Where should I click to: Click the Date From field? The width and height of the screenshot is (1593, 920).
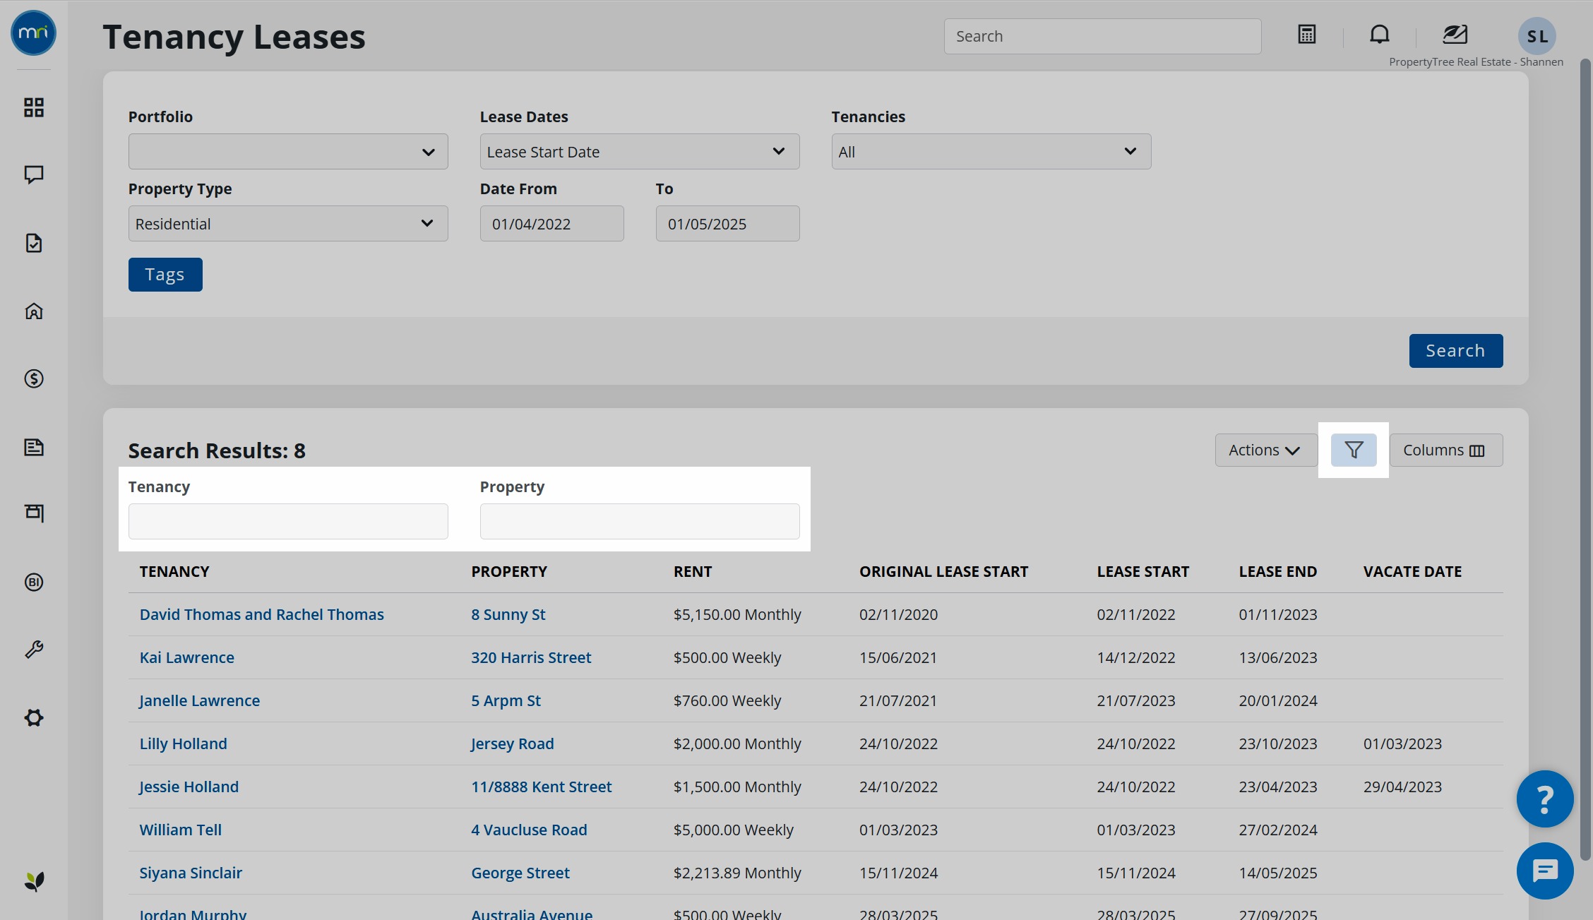point(552,224)
